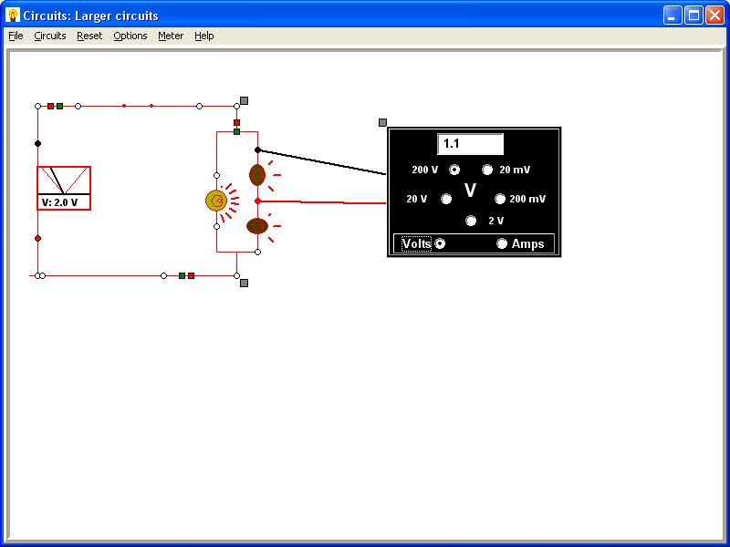The width and height of the screenshot is (730, 547).
Task: Click the red square above the parallel branch
Action: coord(236,122)
